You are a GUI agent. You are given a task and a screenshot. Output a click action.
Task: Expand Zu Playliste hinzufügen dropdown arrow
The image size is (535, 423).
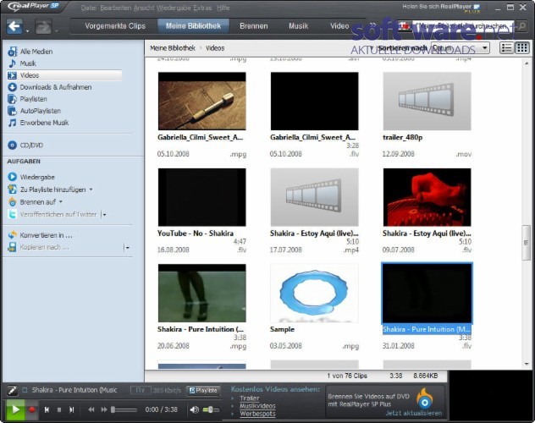coord(91,190)
